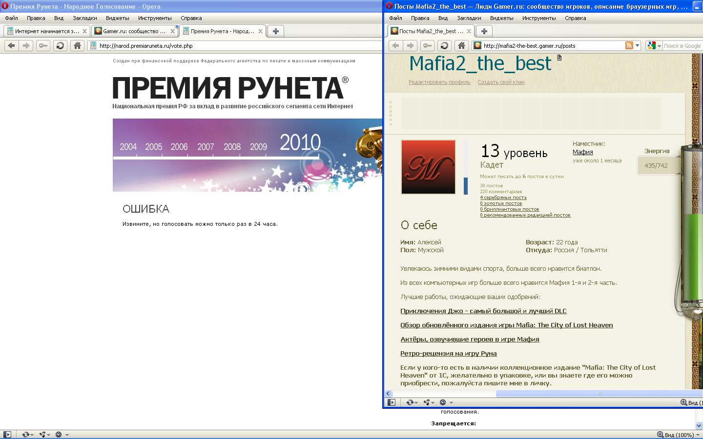Go to Home in Премия Рунета window
This screenshot has height=439, width=703.
[77, 45]
